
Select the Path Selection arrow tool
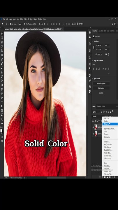tap(2, 106)
